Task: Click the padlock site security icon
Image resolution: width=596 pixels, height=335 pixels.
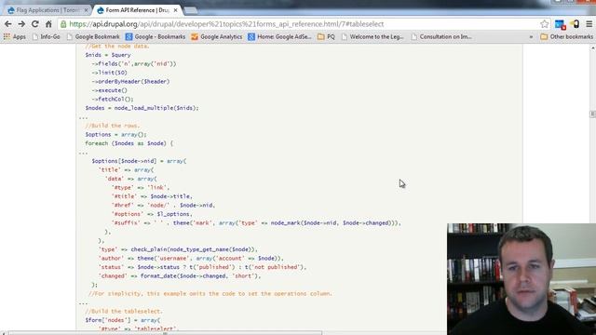Action: click(x=63, y=24)
